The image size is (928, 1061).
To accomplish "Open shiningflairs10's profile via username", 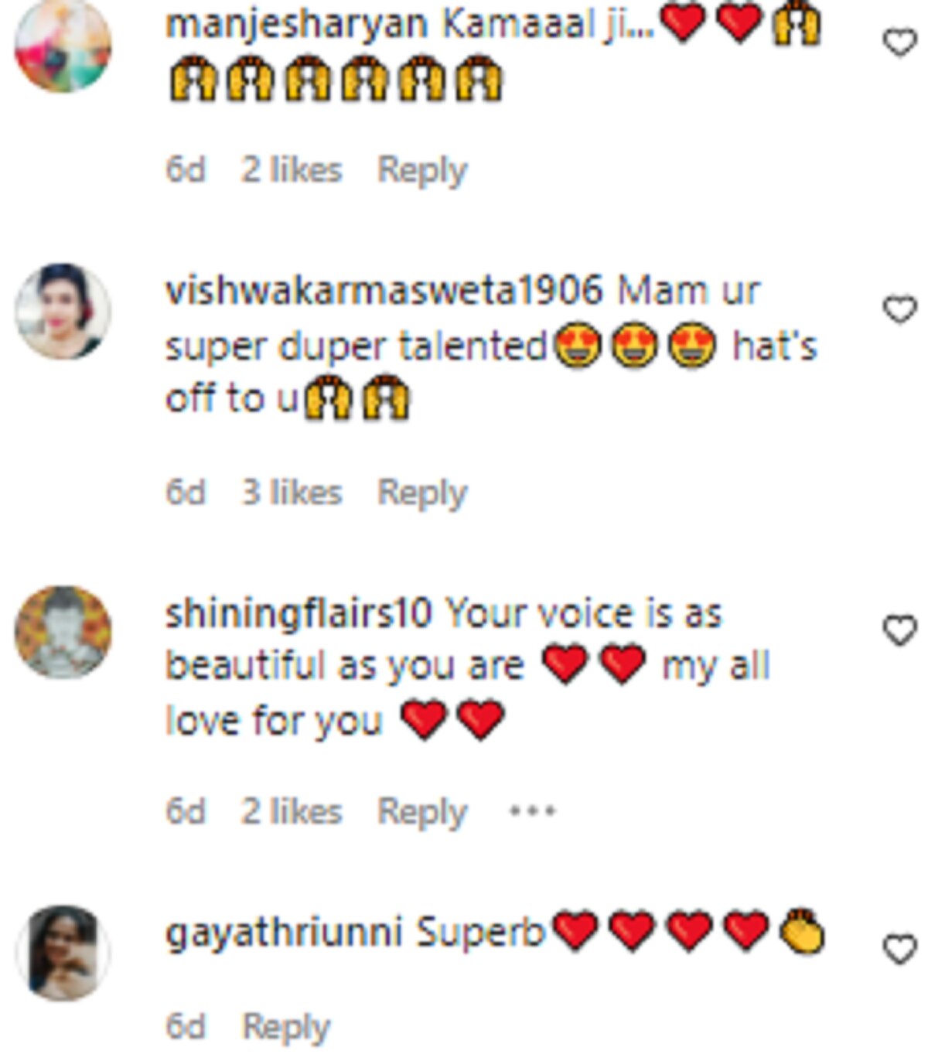I will coord(299,614).
